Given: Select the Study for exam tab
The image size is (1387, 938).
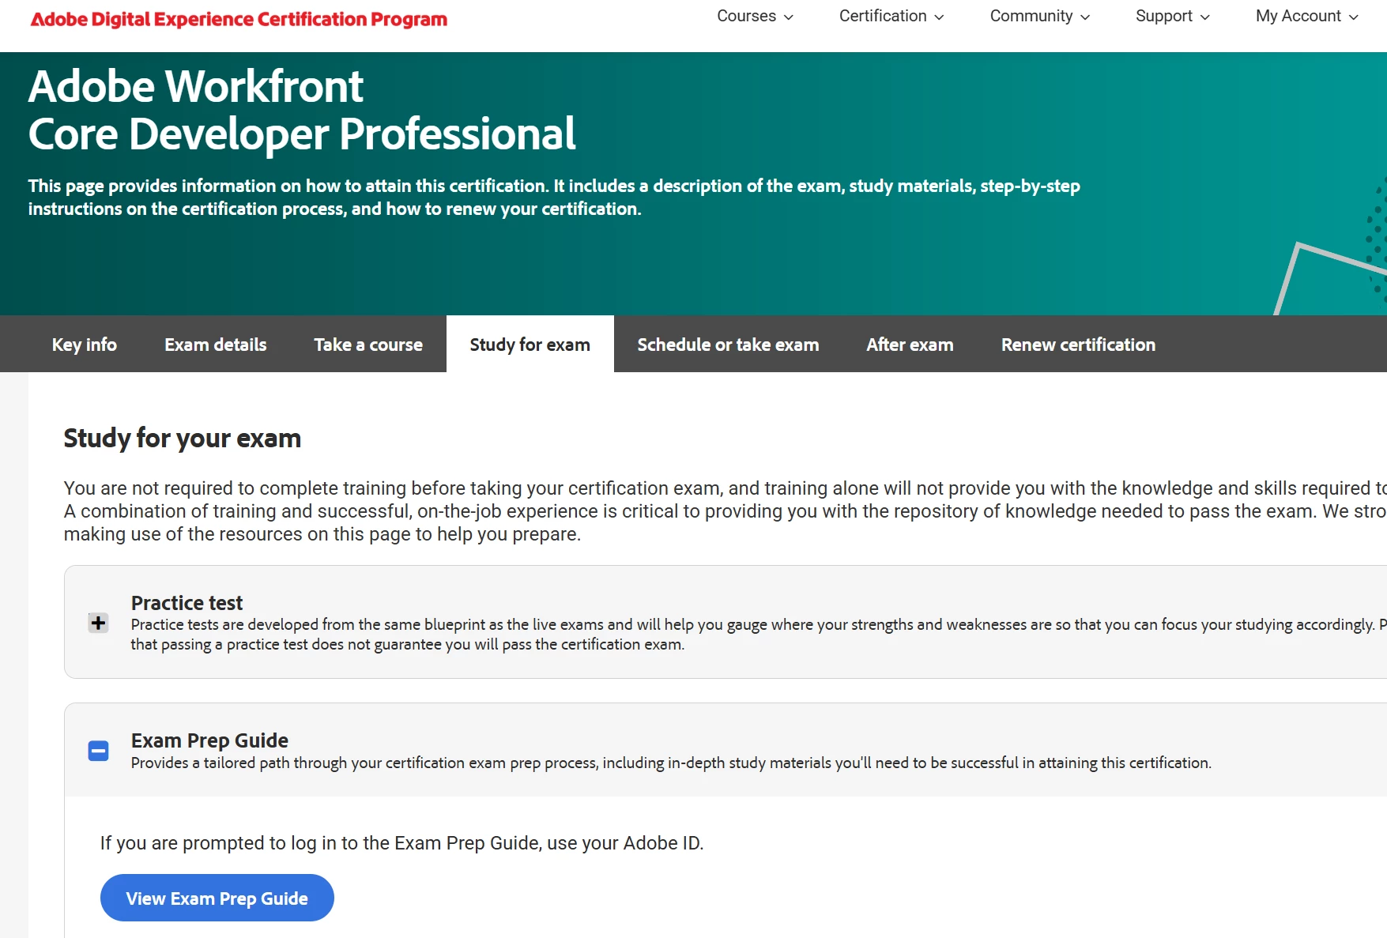Looking at the screenshot, I should 530,345.
